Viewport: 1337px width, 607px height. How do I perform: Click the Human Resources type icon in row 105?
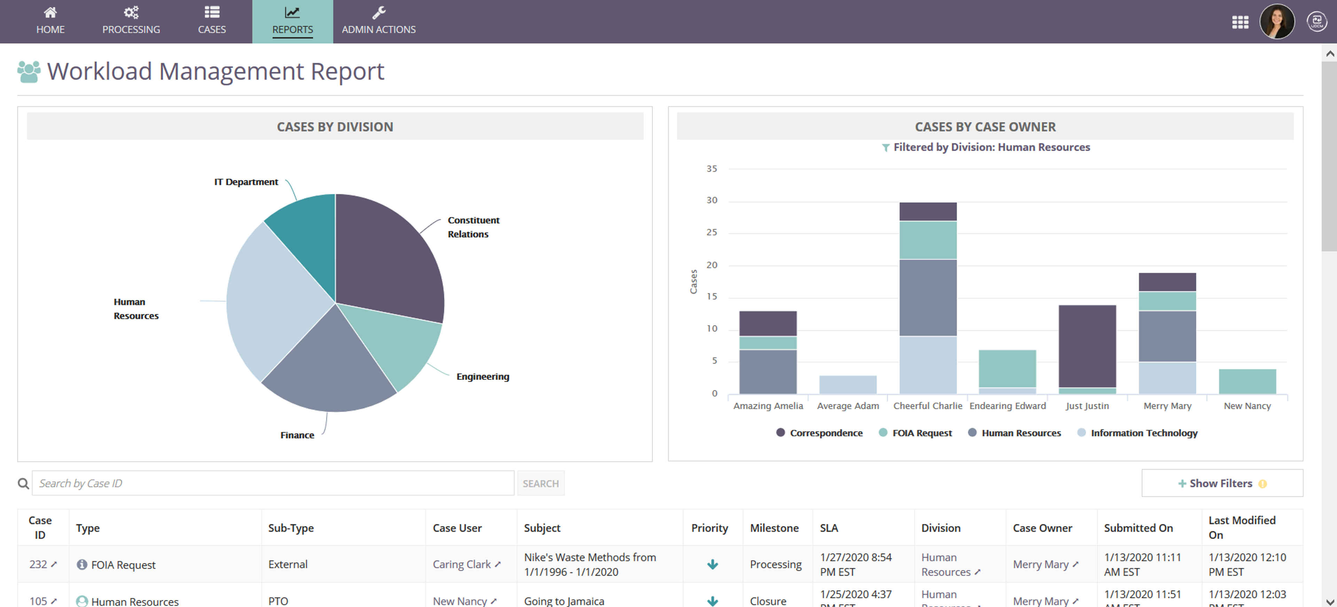[81, 601]
